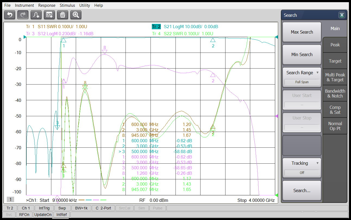Click marker readout 1.260 GHz -0.26 dB
The image size is (351, 220).
pyautogui.click(x=157, y=173)
